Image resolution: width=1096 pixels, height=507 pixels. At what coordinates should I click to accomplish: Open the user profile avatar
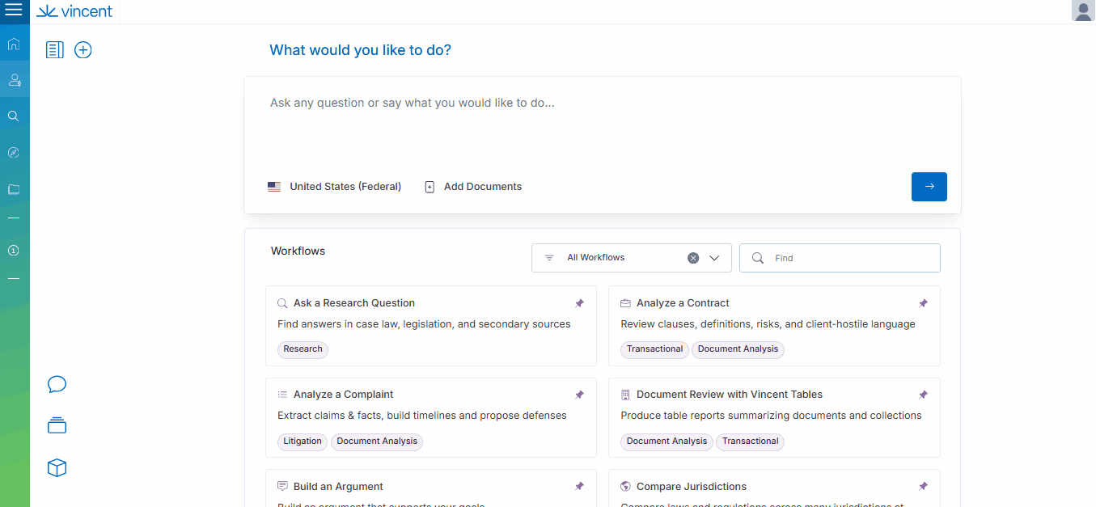point(1082,11)
